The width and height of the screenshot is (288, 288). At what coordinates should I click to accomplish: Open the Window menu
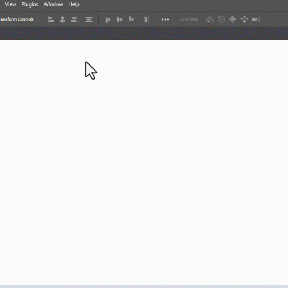pyautogui.click(x=53, y=4)
